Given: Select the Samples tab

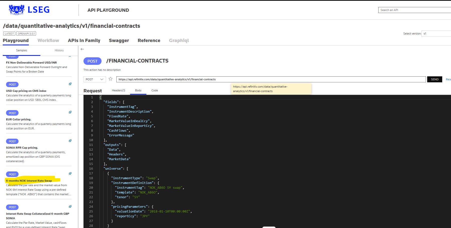Looking at the screenshot, I should (22, 50).
